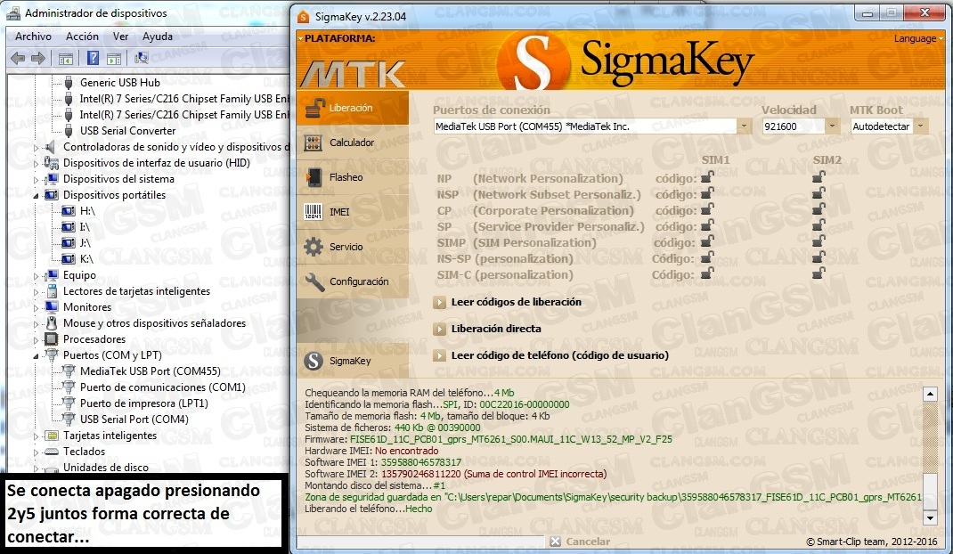Open the Liberación tab in SigmaKey sidebar
The height and width of the screenshot is (554, 953).
(353, 109)
